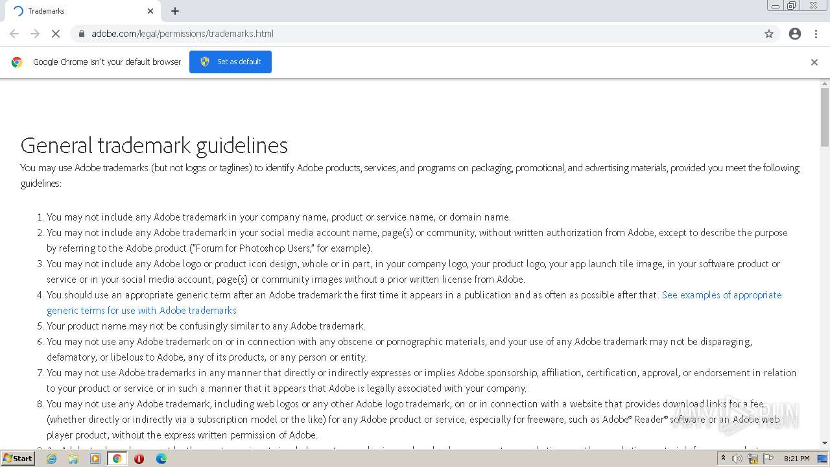Switch to Chrome in the taskbar
This screenshot has width=830, height=467.
(x=117, y=459)
